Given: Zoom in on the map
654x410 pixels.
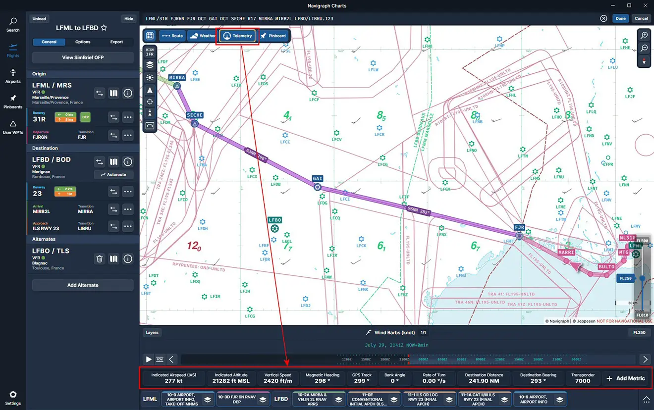Looking at the screenshot, I should coord(644,36).
